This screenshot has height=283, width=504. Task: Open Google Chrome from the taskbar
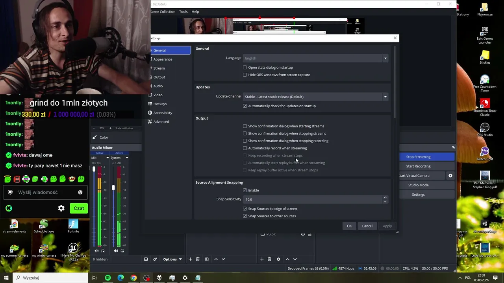pyautogui.click(x=133, y=278)
